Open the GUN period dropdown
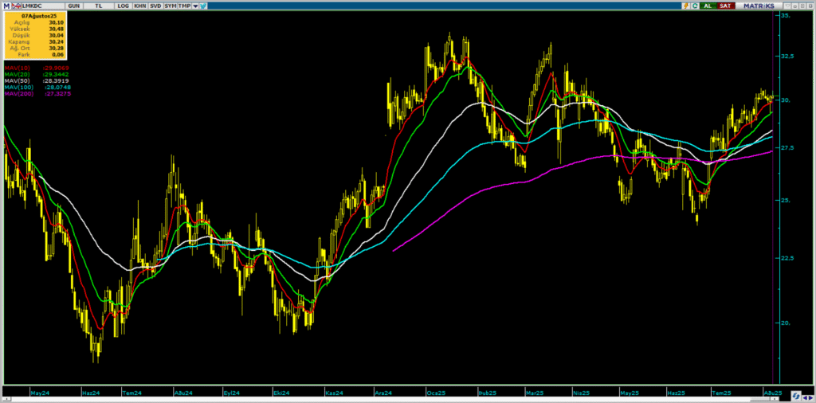816x403 pixels. tap(74, 6)
